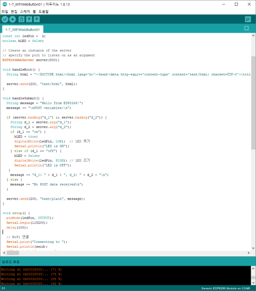Screen dimensions: 256x291
Task: Open the 툴 menu
Action: tap(34, 11)
